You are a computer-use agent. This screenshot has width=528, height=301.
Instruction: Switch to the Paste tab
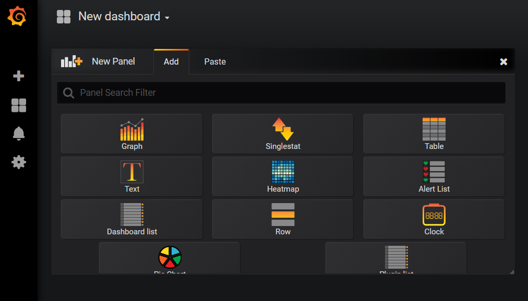(215, 61)
